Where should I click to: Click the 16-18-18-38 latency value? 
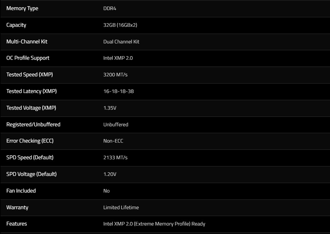pyautogui.click(x=118, y=91)
